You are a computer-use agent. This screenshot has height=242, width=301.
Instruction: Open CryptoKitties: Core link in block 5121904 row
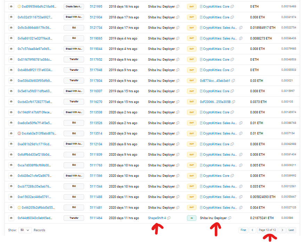tap(216, 17)
